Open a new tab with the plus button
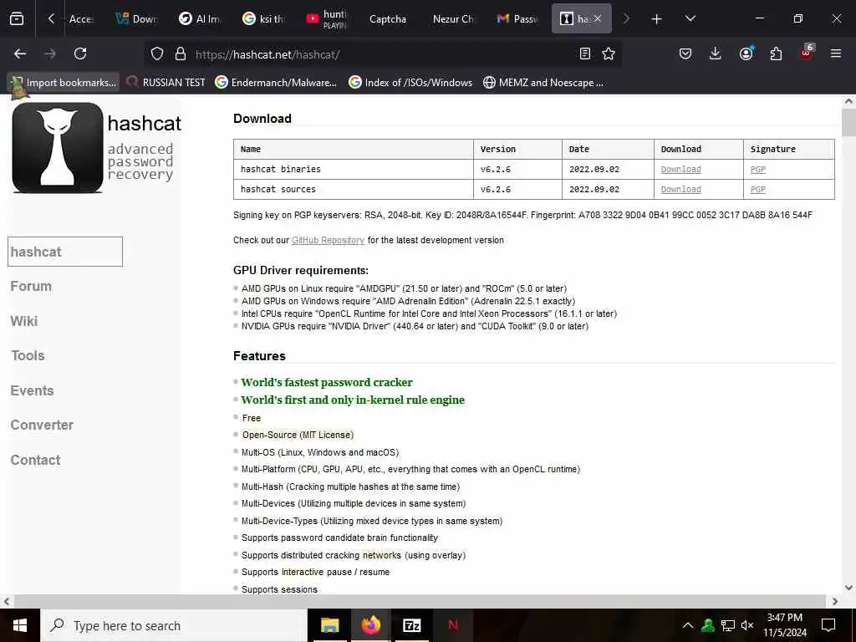 tap(656, 19)
